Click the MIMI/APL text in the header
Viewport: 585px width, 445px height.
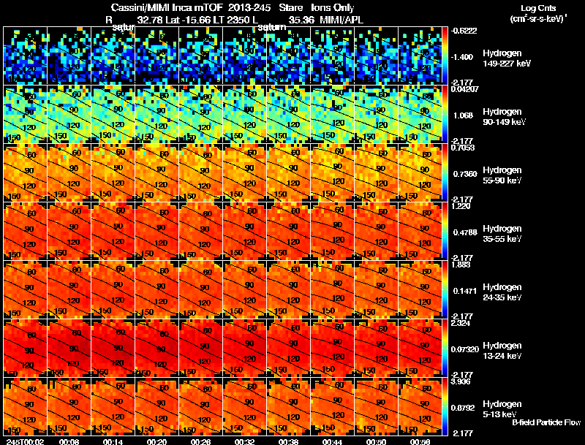(341, 20)
